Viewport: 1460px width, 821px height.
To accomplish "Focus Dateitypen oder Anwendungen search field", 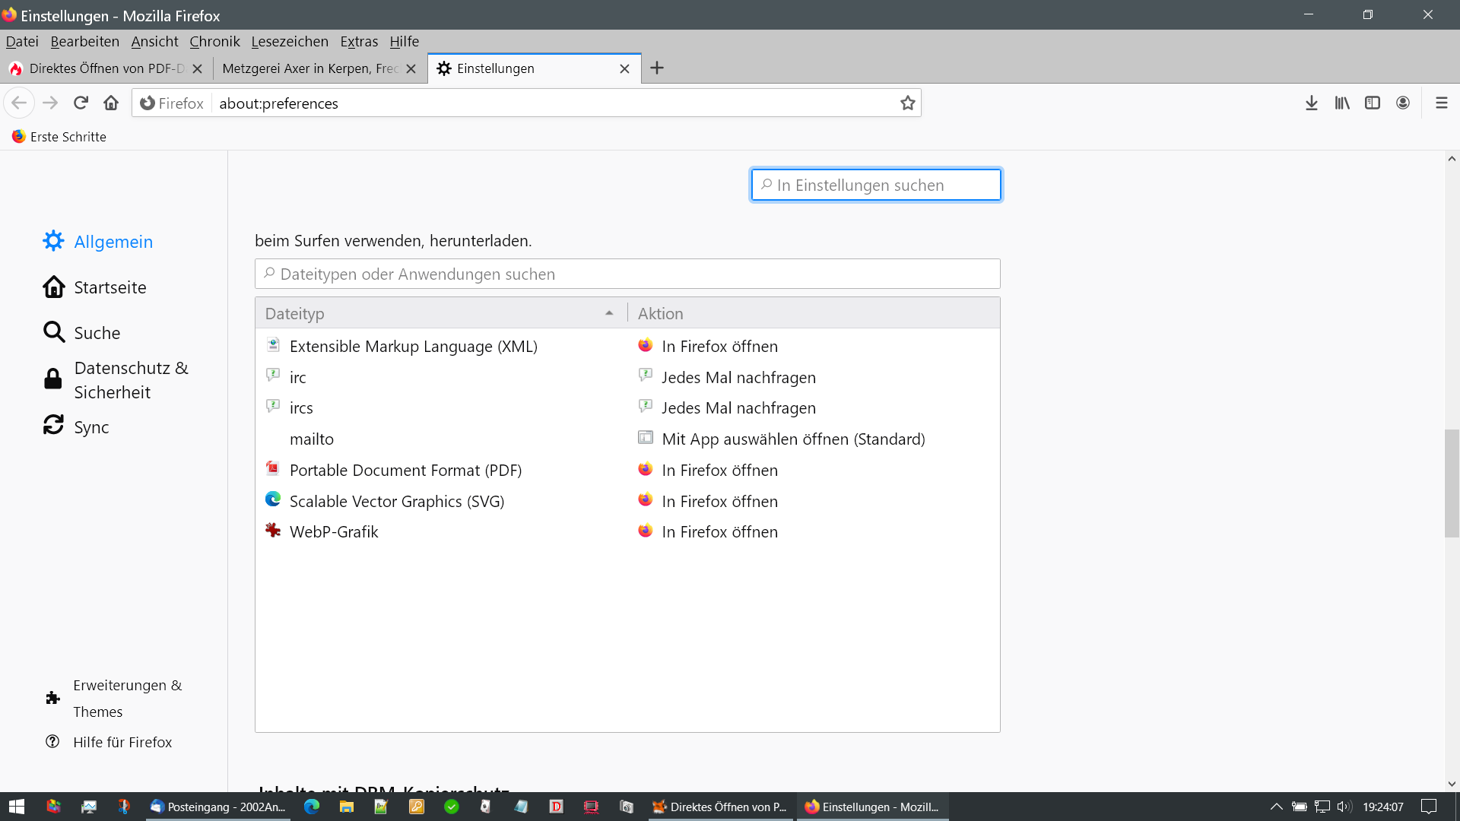I will pyautogui.click(x=627, y=274).
